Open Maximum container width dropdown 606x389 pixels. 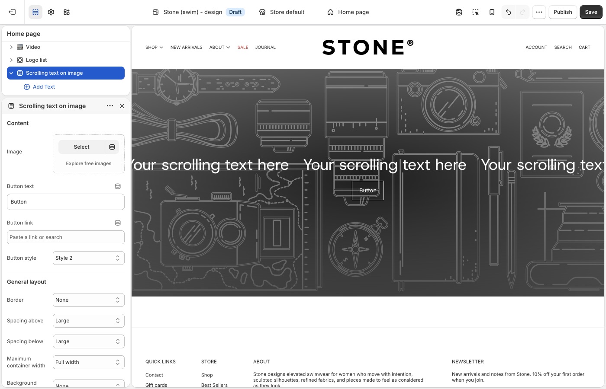[x=89, y=362]
